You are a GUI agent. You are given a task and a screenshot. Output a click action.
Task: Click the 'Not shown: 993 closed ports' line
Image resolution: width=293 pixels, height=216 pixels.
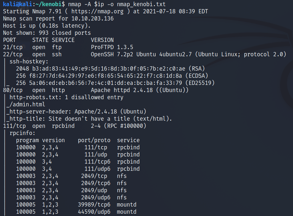47,33
